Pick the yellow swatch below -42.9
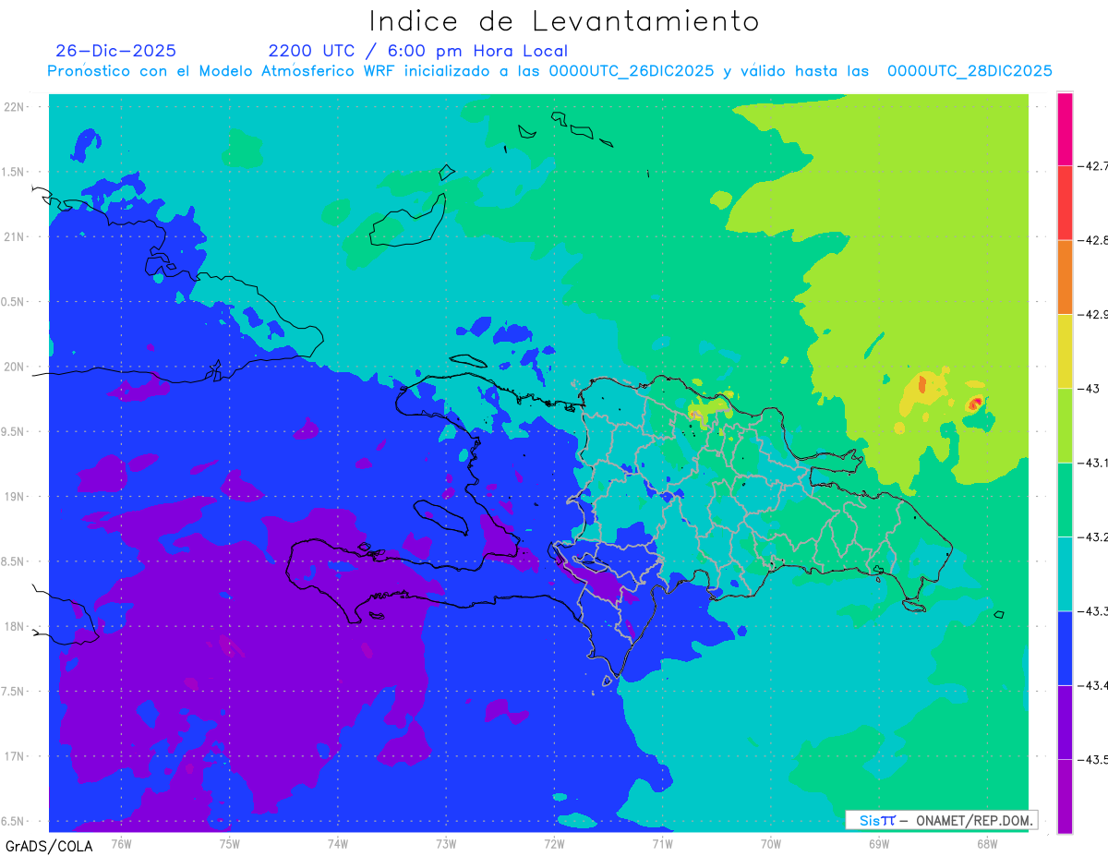Image resolution: width=1108 pixels, height=856 pixels. (x=1065, y=351)
